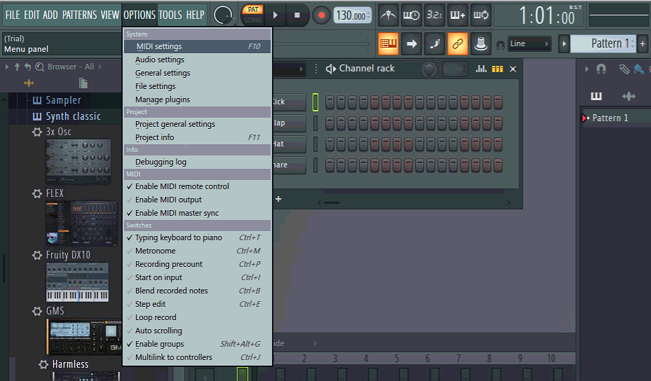Open MIDI settings menu item

click(x=197, y=46)
